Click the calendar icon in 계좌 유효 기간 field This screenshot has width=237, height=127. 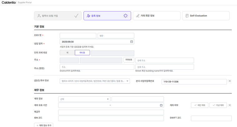click(x=161, y=105)
